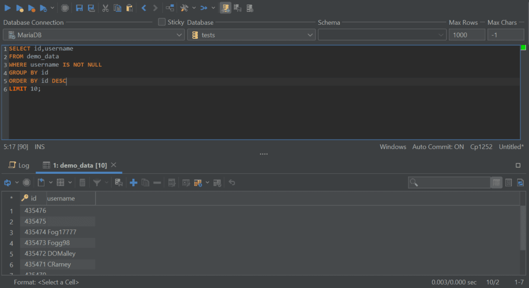Open the schema diagram tree icon
Viewport: 529px width, 288px height.
(169, 8)
